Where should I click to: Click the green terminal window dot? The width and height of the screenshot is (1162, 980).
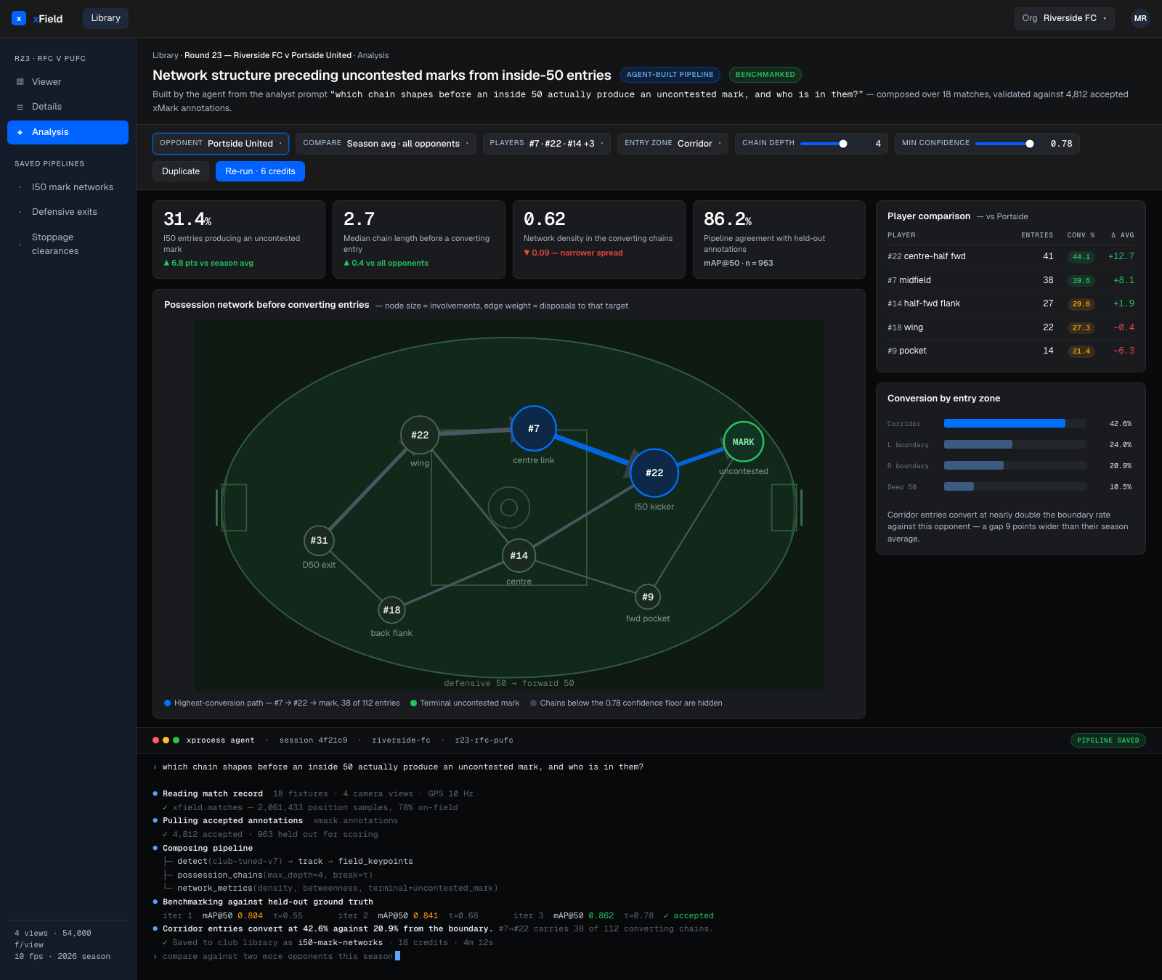tap(176, 740)
